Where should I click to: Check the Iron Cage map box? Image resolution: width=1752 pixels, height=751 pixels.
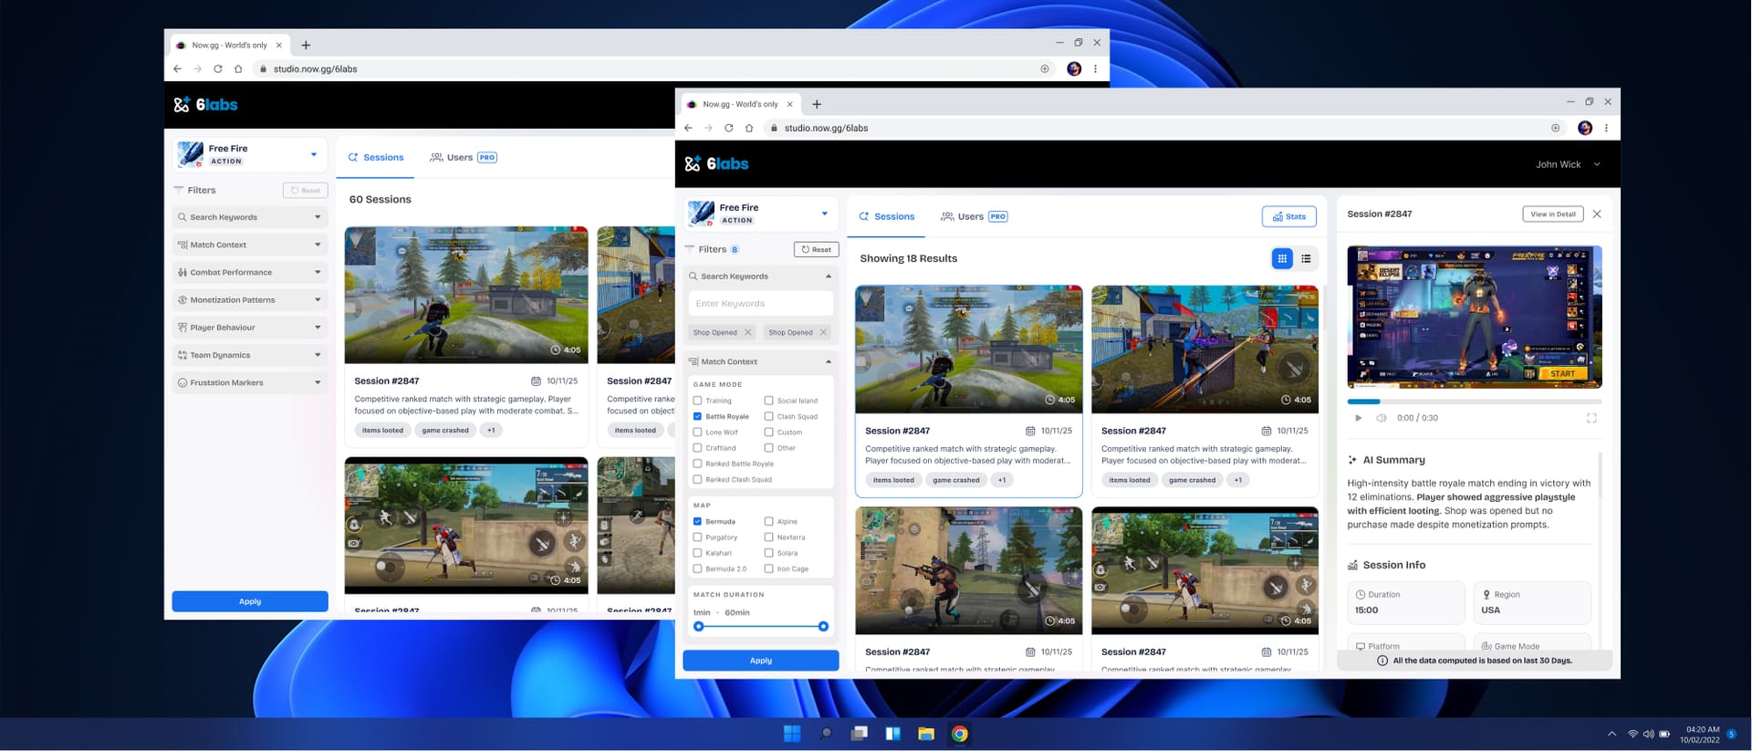[x=768, y=568]
